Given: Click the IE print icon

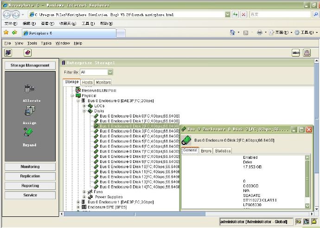Looking at the screenshot, I should (260, 33).
